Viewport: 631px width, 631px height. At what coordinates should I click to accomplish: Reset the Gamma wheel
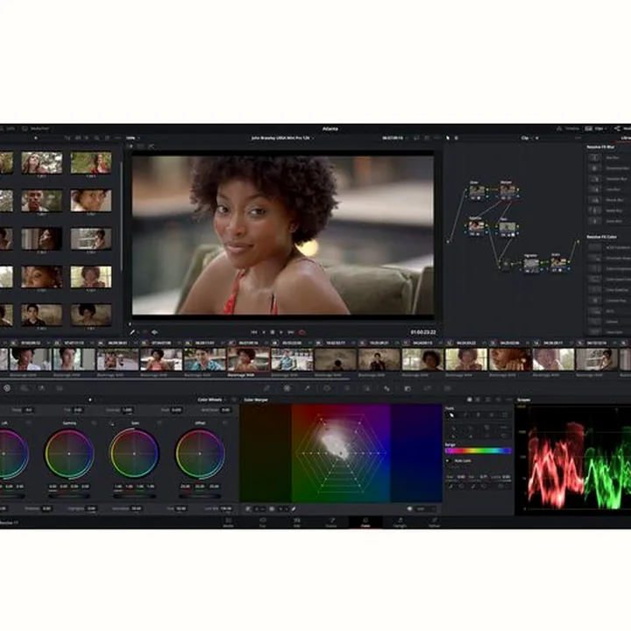tap(94, 423)
